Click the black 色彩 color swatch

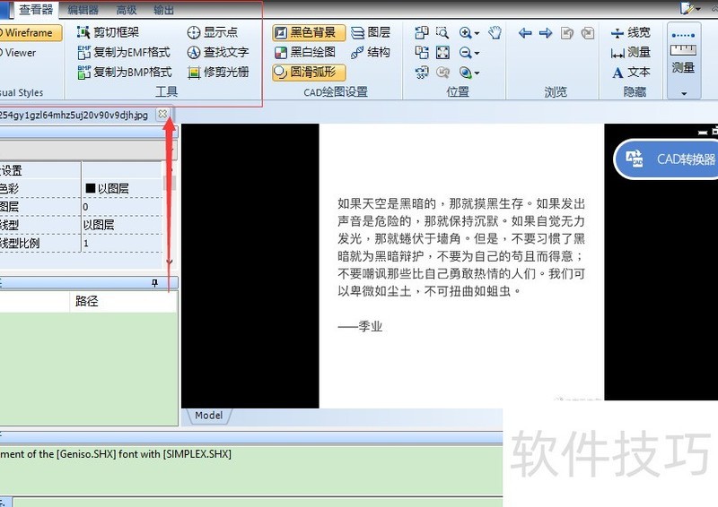[90, 188]
